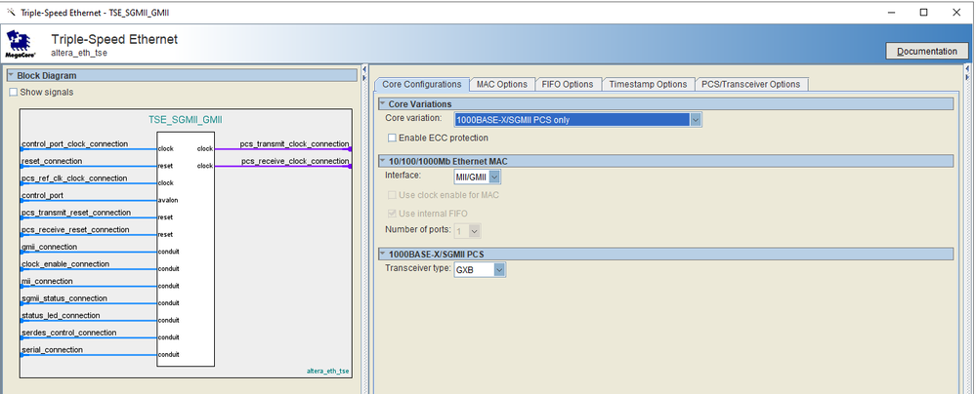
Task: Click the Documentation button
Action: coord(926,51)
